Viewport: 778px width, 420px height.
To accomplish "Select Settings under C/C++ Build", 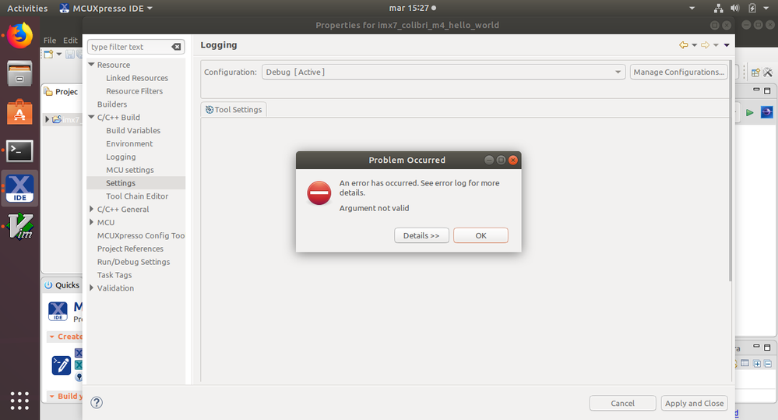I will [121, 183].
